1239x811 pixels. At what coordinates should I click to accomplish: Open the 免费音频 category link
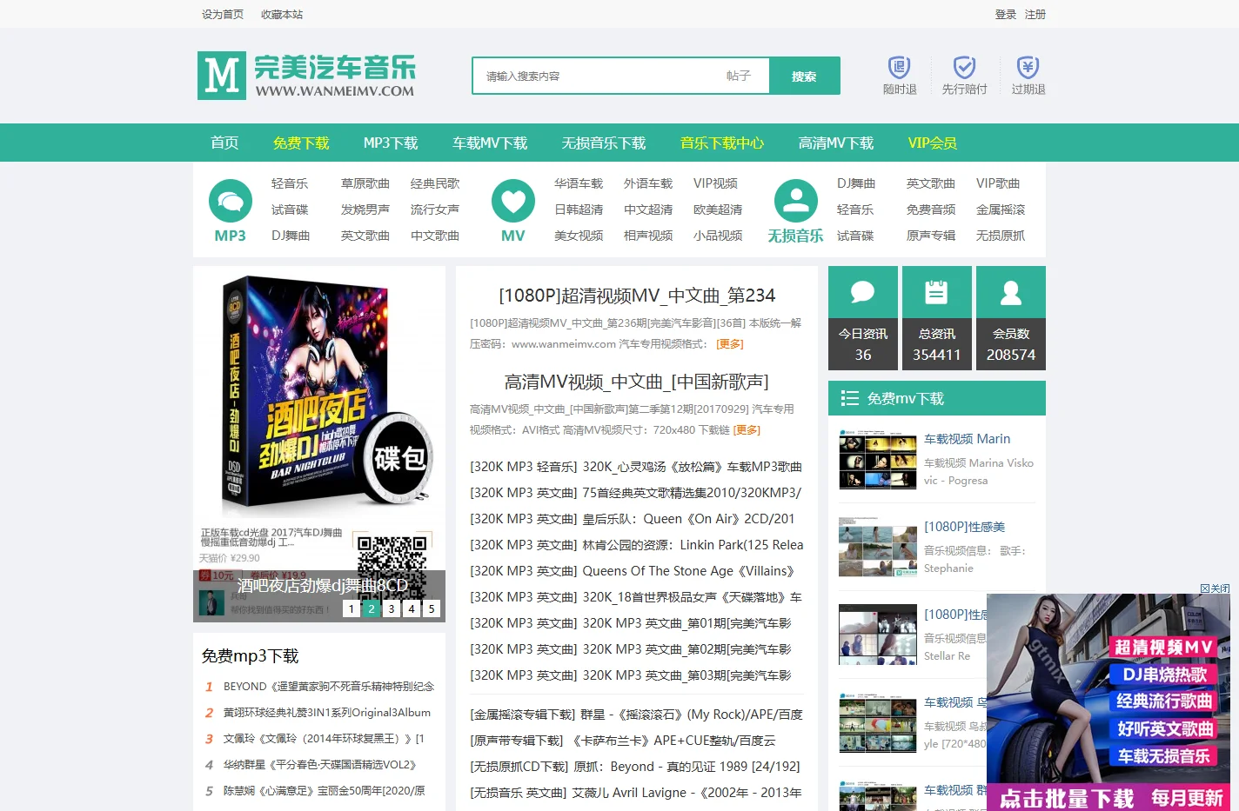coord(931,209)
